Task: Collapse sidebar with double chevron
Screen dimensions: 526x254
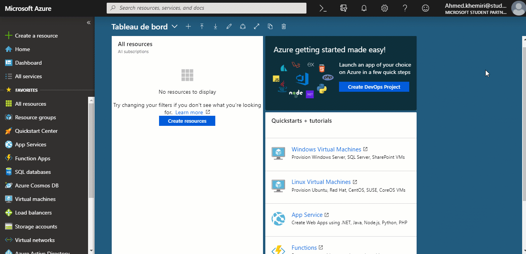Action: click(x=88, y=22)
